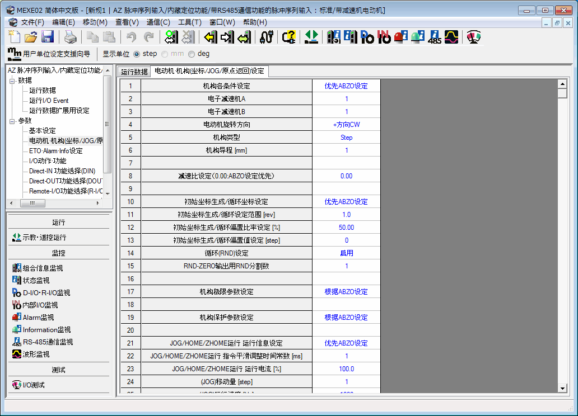578x416 pixels.
Task: Open folder icon in the toolbar
Action: tap(31, 37)
